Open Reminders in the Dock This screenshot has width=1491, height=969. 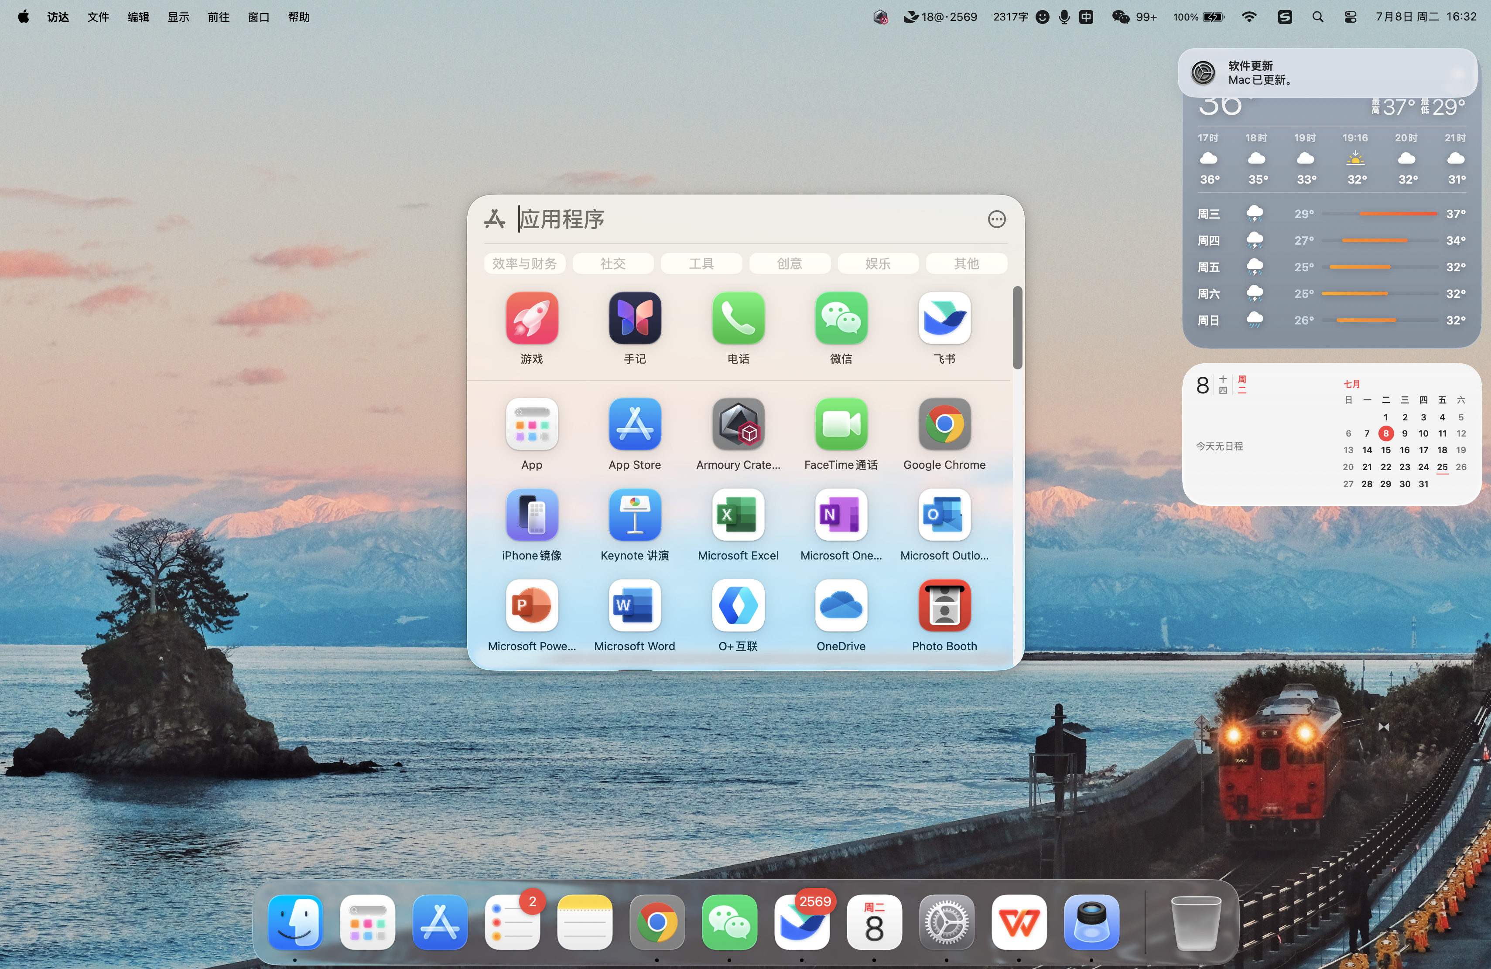pyautogui.click(x=512, y=922)
